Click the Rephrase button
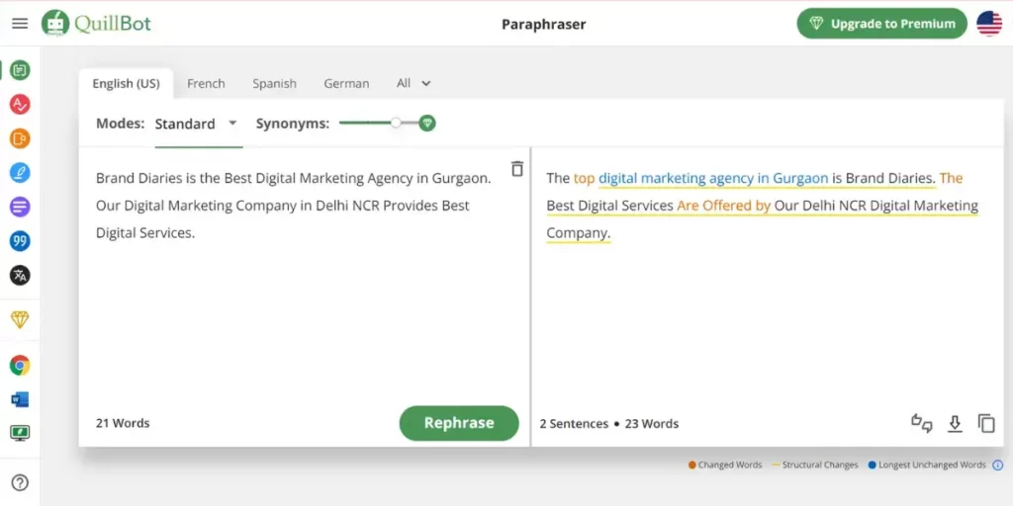Screen dimensions: 1013x506 pos(459,423)
